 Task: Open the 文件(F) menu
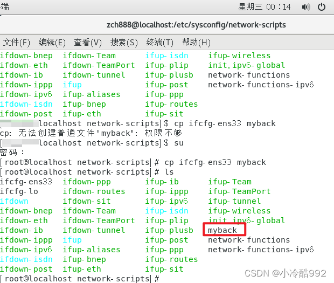pyautogui.click(x=16, y=42)
